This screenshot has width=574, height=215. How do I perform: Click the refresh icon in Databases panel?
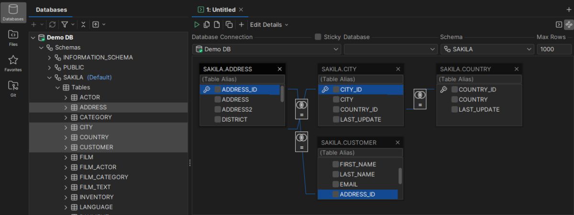tap(53, 24)
